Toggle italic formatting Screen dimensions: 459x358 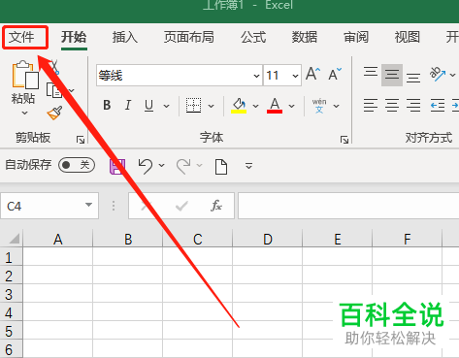[x=128, y=105]
